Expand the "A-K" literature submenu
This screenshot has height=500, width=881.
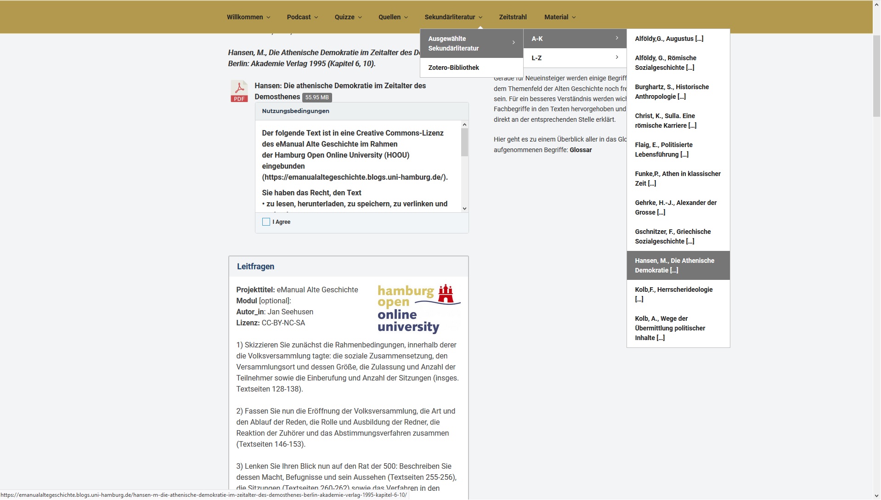[x=616, y=38]
